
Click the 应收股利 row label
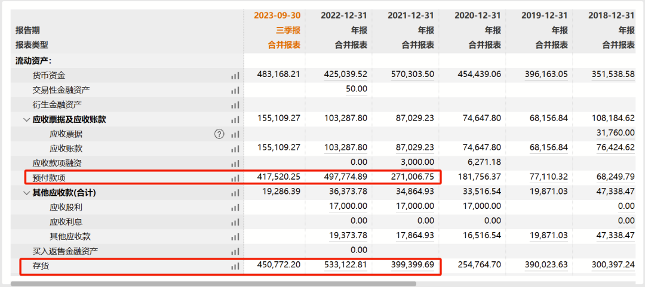[x=66, y=207]
